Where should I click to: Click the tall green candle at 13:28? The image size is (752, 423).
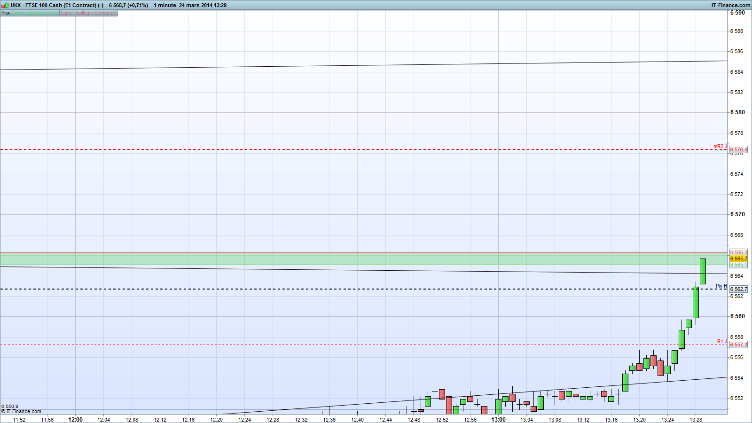(x=696, y=302)
